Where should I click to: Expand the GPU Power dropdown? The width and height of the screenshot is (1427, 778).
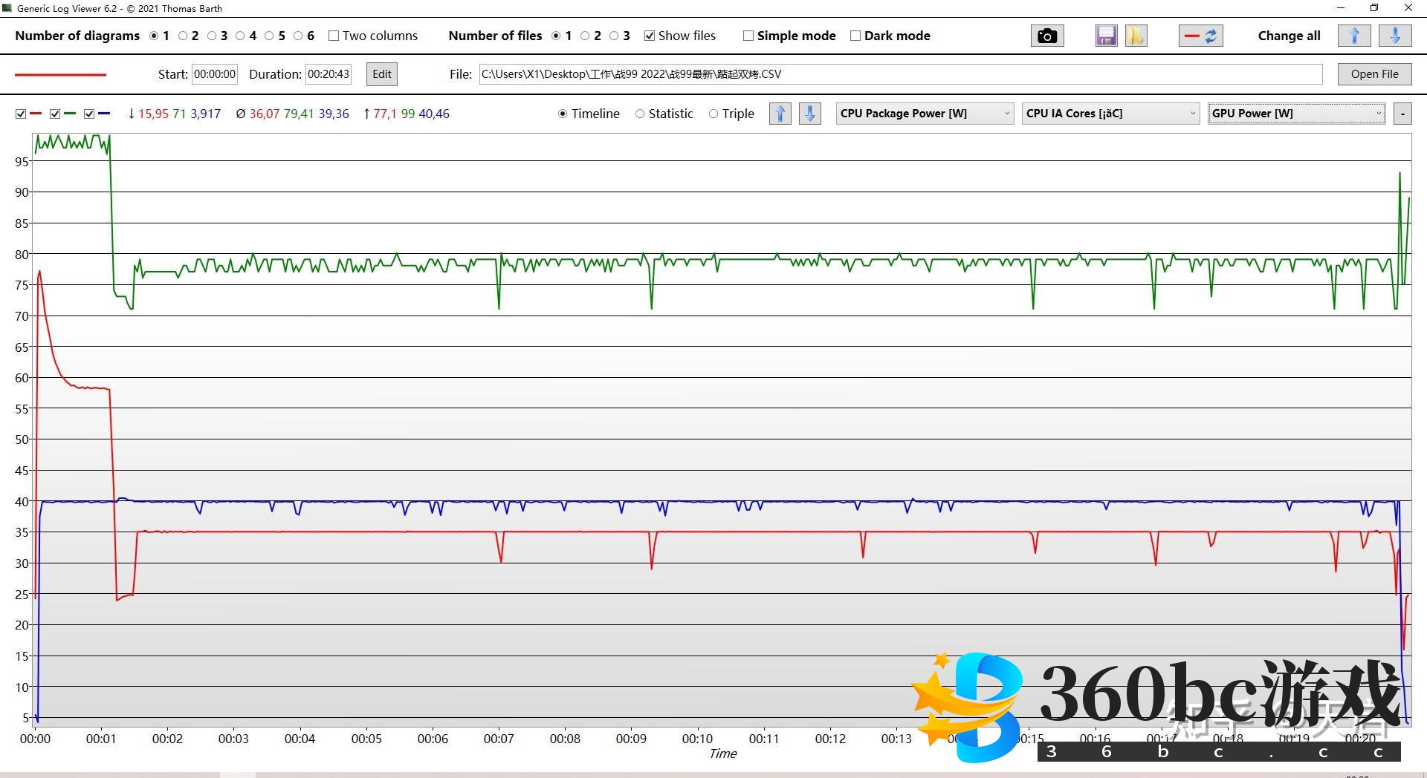(x=1296, y=114)
